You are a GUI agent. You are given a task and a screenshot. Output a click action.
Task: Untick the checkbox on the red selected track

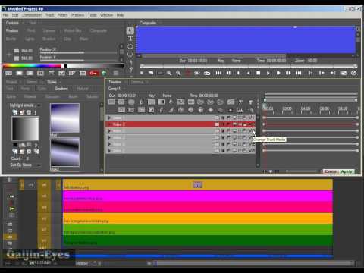coord(217,124)
